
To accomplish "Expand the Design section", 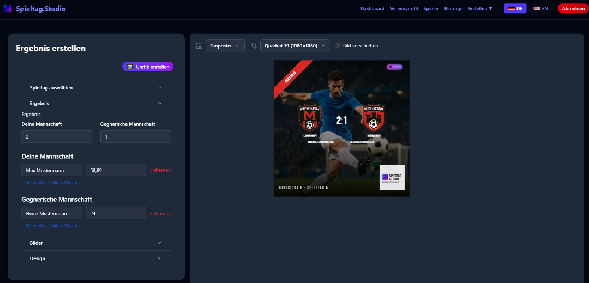I will (95, 258).
